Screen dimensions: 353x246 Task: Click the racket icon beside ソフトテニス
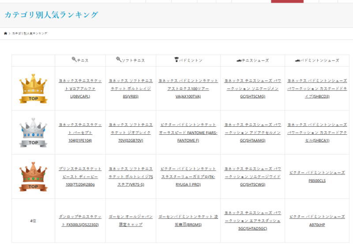pyautogui.click(x=119, y=60)
